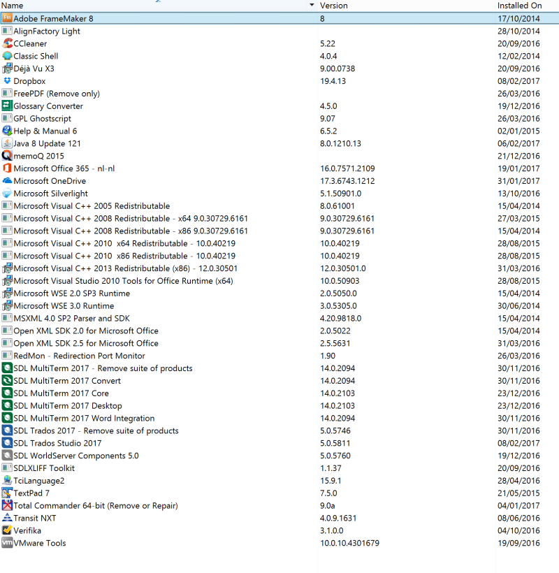The height and width of the screenshot is (573, 559).
Task: Click version 17.3.6743.1212 cell
Action: coord(347,181)
